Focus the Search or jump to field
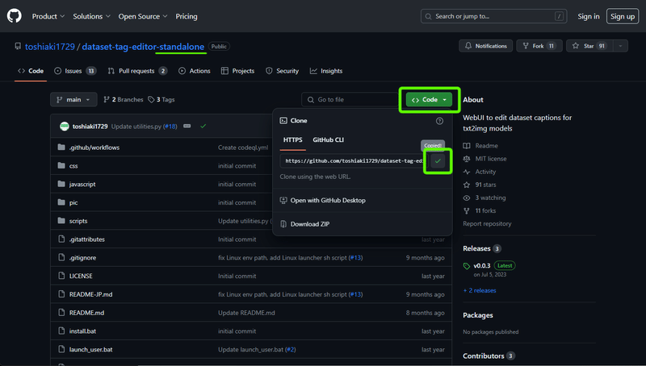Screen dimensions: 646x366 pyautogui.click(x=493, y=16)
